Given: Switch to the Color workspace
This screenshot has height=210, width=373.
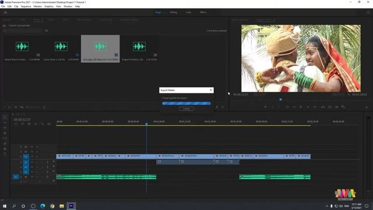Looking at the screenshot, I should click(x=188, y=12).
